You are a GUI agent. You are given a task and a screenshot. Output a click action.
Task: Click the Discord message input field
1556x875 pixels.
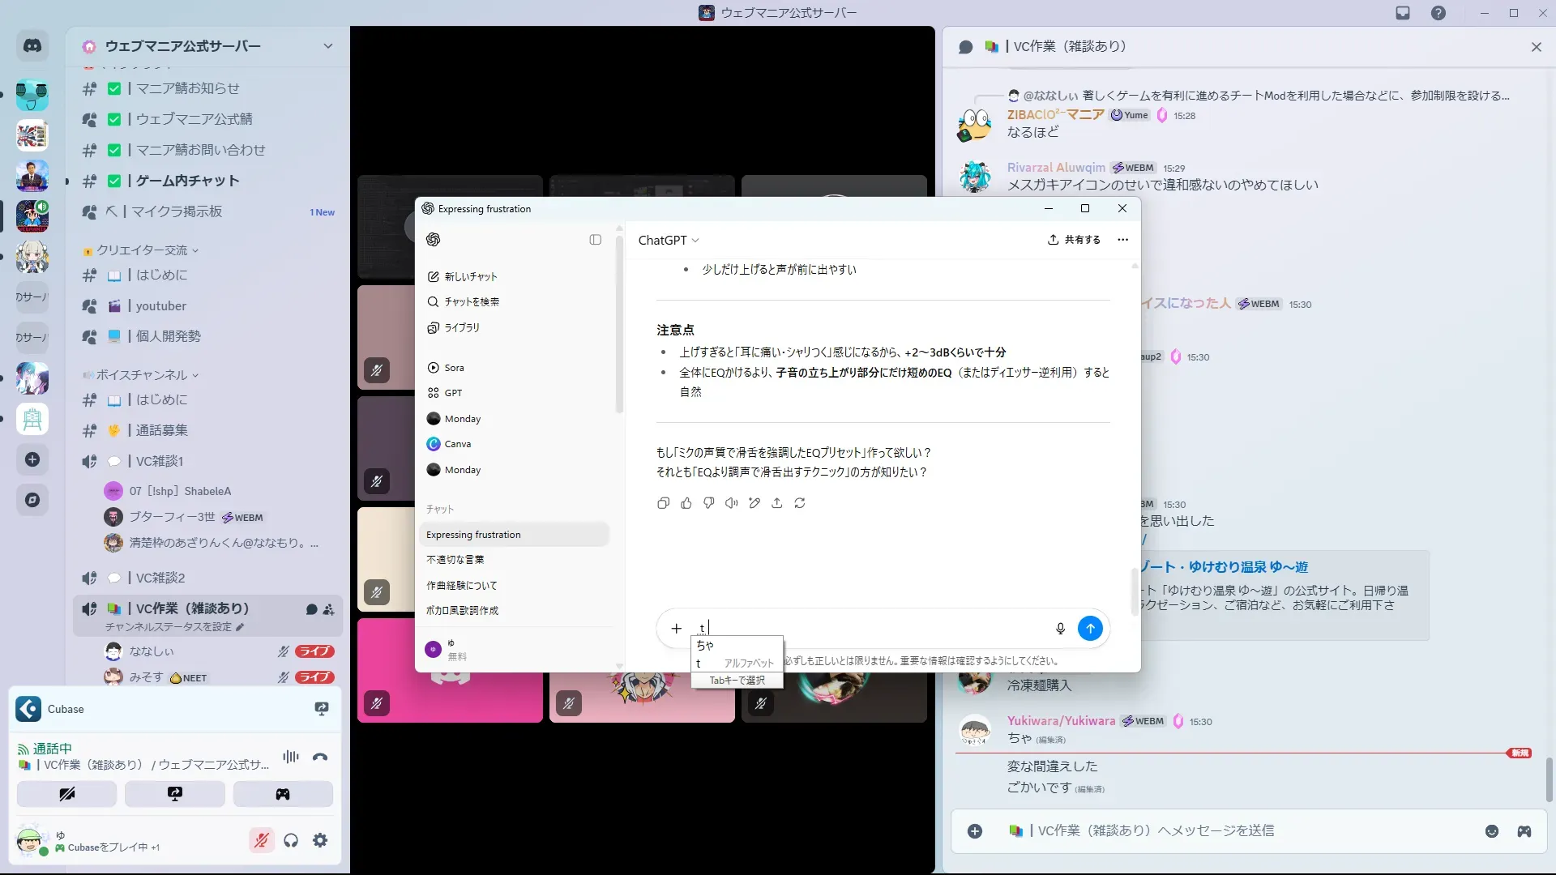pos(1216,831)
